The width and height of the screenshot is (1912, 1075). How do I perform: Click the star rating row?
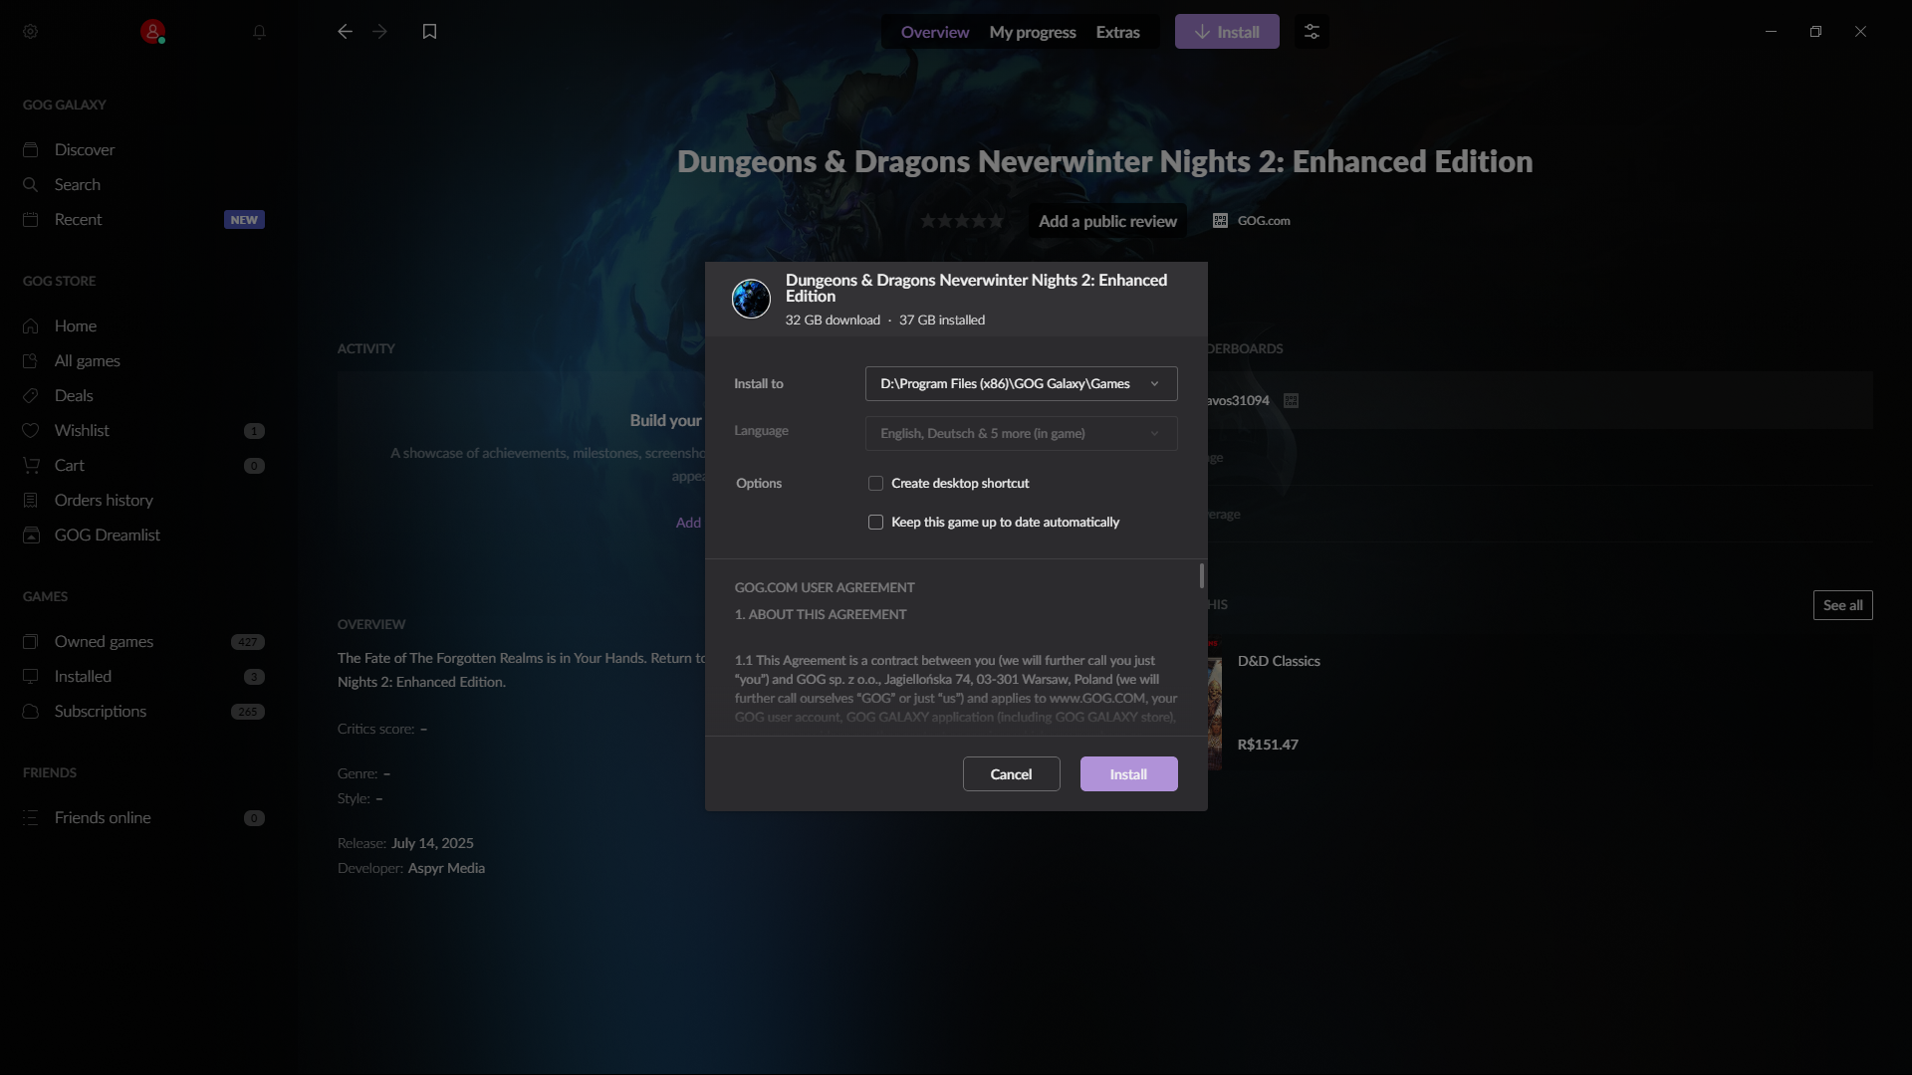[x=961, y=221]
